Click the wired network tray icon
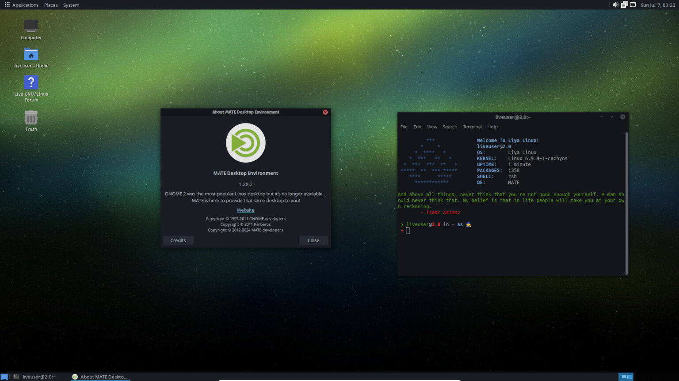The height and width of the screenshot is (381, 679). point(633,5)
